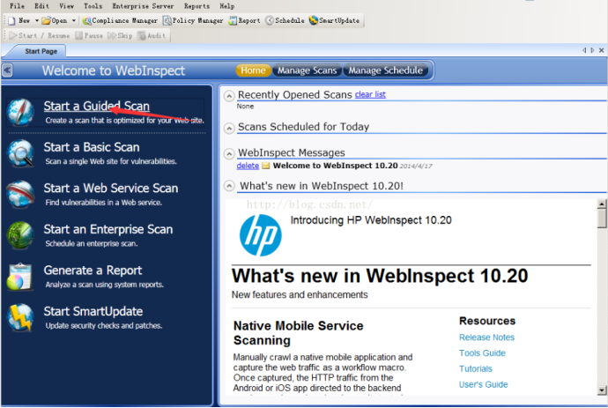Click the New document icon in toolbar
This screenshot has width=608, height=408.
click(11, 20)
